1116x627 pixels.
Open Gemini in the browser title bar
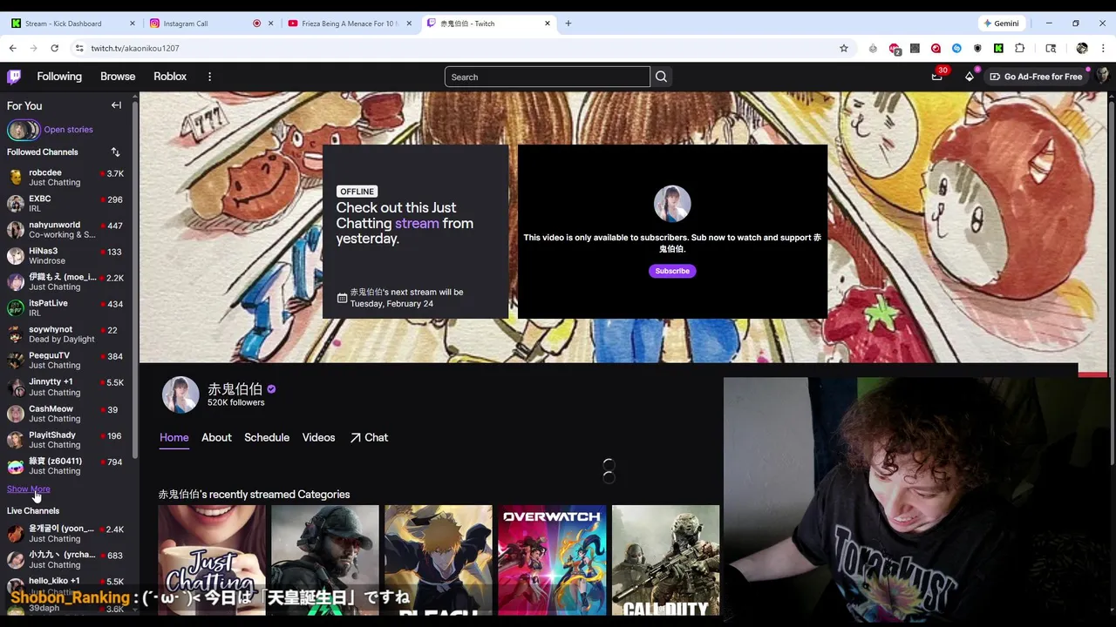click(x=1001, y=24)
